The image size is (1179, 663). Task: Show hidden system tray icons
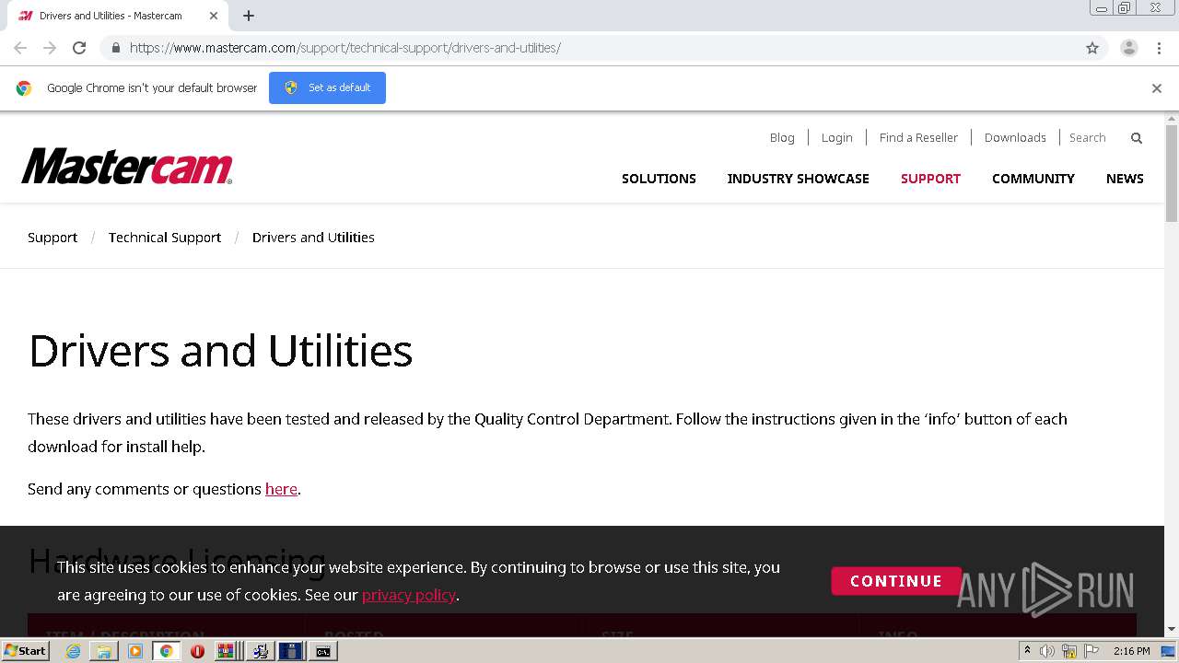(x=1027, y=651)
